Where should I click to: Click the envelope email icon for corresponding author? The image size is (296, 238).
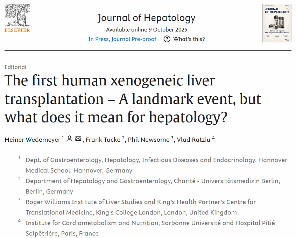[x=78, y=139]
